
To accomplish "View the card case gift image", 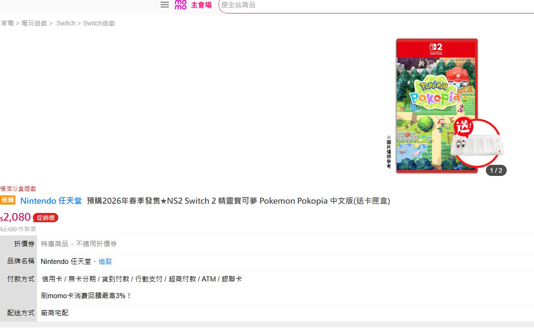I will tap(477, 147).
